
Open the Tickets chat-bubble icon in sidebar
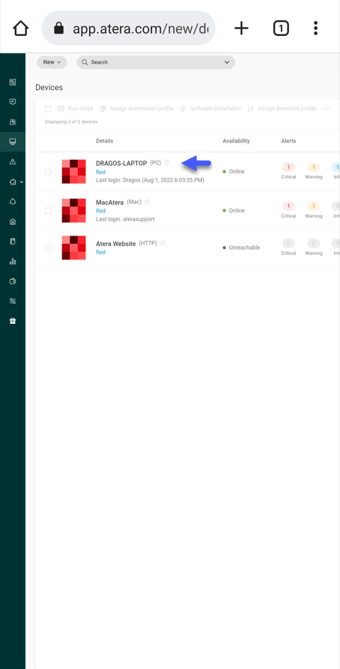point(13,102)
